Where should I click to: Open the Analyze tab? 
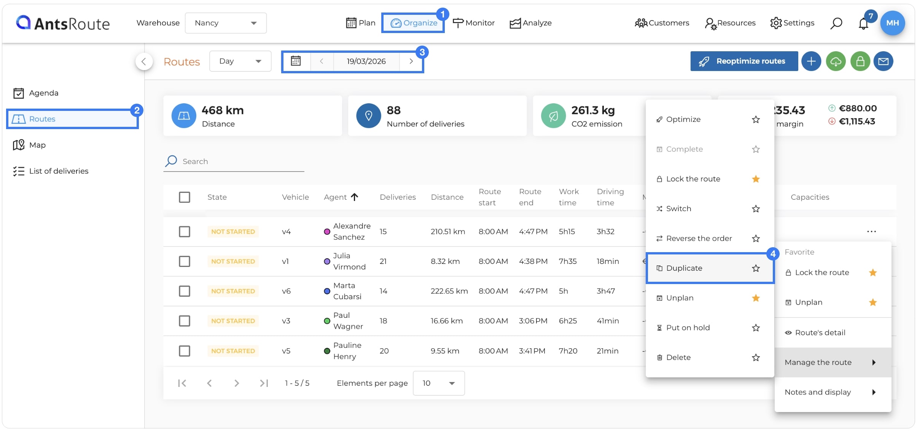tap(530, 23)
